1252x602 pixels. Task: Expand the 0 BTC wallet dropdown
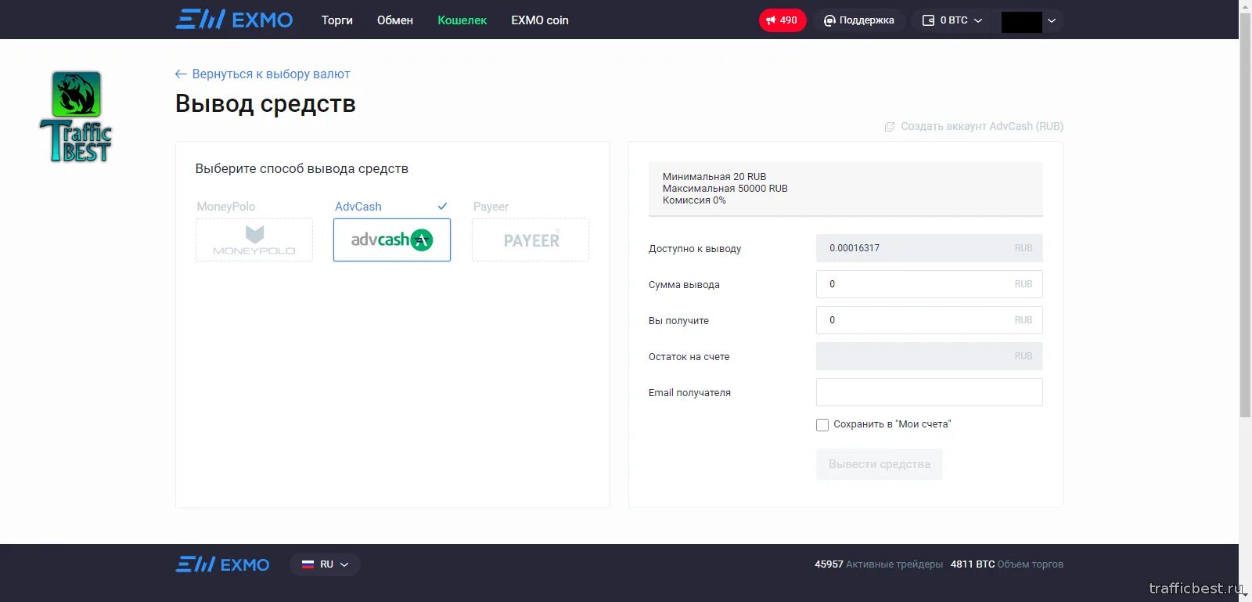click(952, 20)
